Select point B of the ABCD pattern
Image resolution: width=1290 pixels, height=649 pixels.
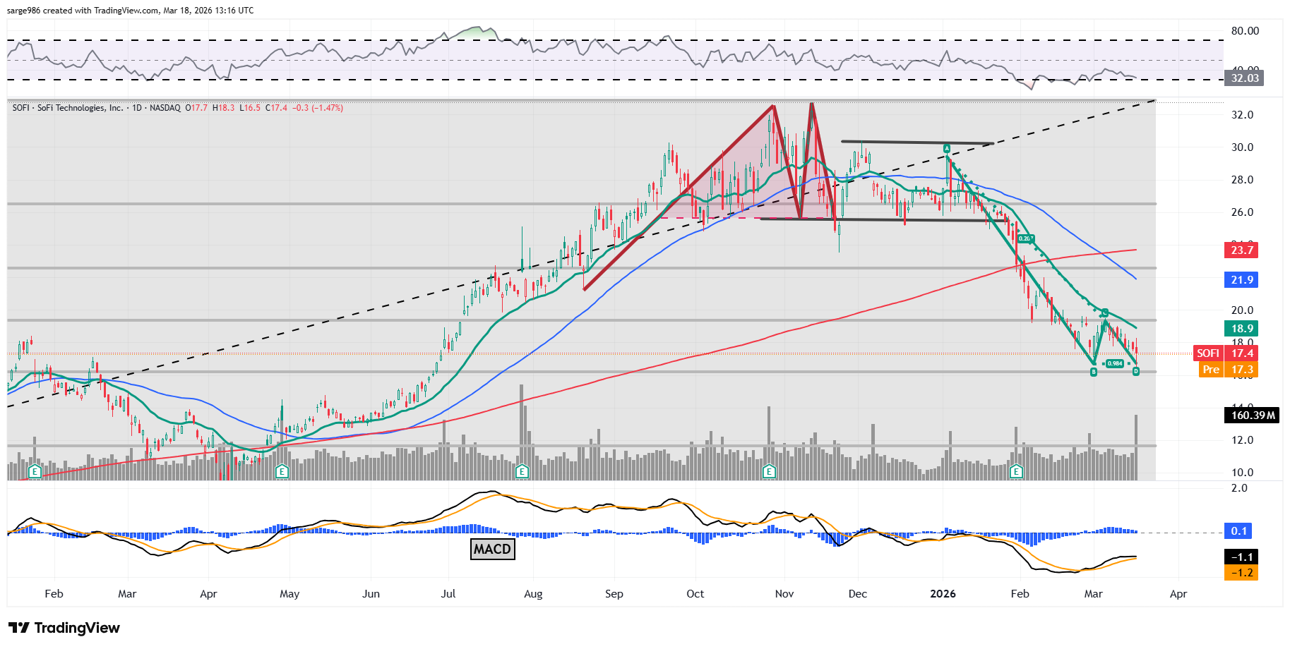(x=1094, y=372)
